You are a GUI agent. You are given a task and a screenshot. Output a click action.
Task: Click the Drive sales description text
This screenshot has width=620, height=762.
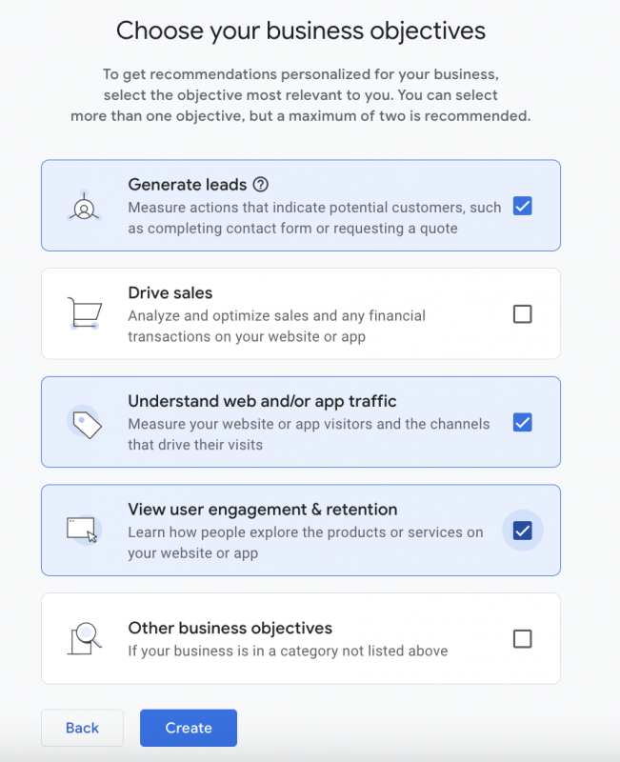point(276,326)
